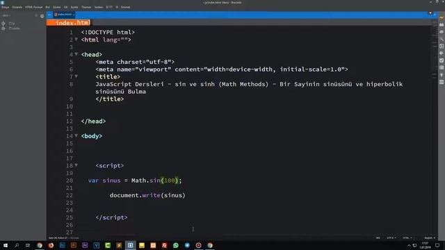This screenshot has width=445, height=250.
Task: Launch Firefox from taskbar
Action: coord(51,245)
